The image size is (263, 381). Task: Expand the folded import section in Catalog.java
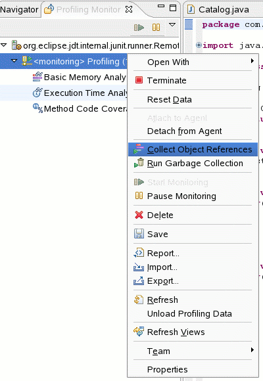pyautogui.click(x=199, y=45)
